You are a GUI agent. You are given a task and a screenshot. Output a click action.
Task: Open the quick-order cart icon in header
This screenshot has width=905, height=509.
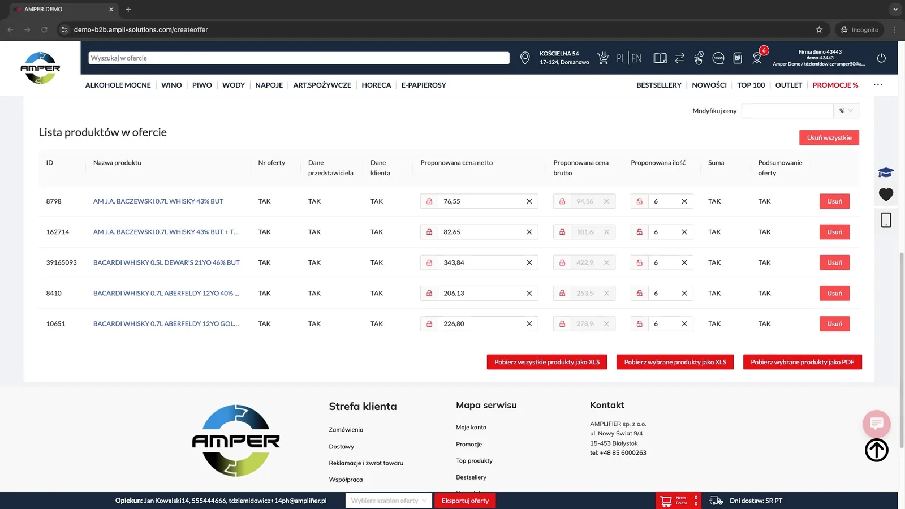[x=603, y=58]
